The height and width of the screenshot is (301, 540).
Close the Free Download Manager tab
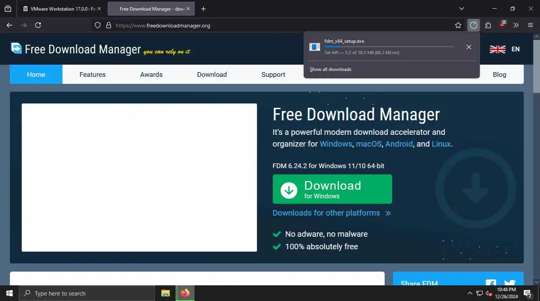188,9
